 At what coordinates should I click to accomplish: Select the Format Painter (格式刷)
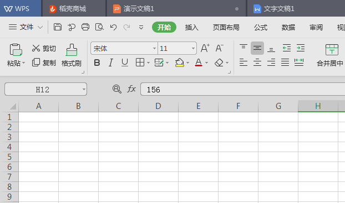coord(72,55)
